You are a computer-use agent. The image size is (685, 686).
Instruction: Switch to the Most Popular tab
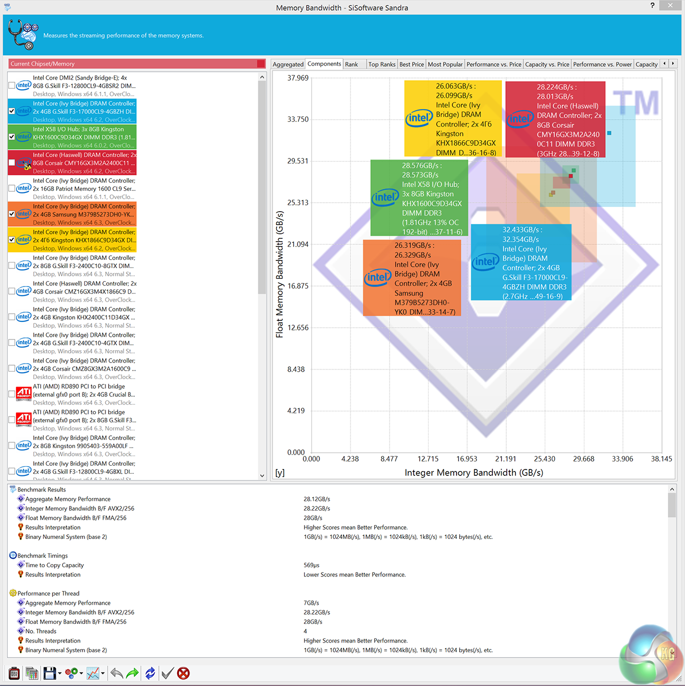click(x=445, y=64)
